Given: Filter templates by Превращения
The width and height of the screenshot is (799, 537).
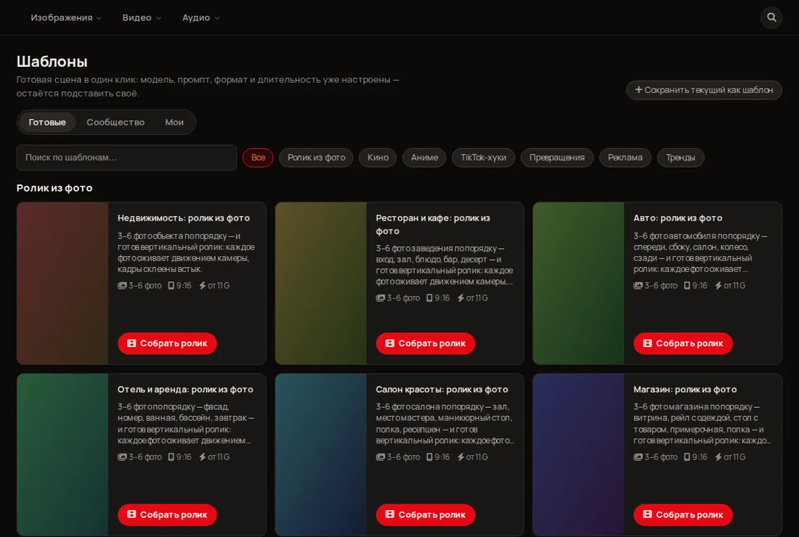Looking at the screenshot, I should [557, 157].
